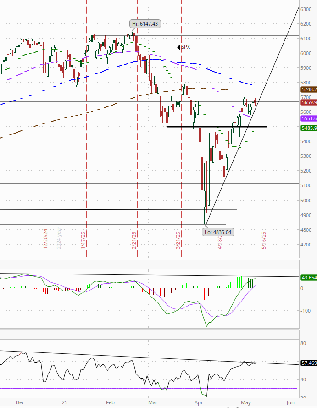
Task: Click the 25 year label on time axis
Action: tap(65, 402)
